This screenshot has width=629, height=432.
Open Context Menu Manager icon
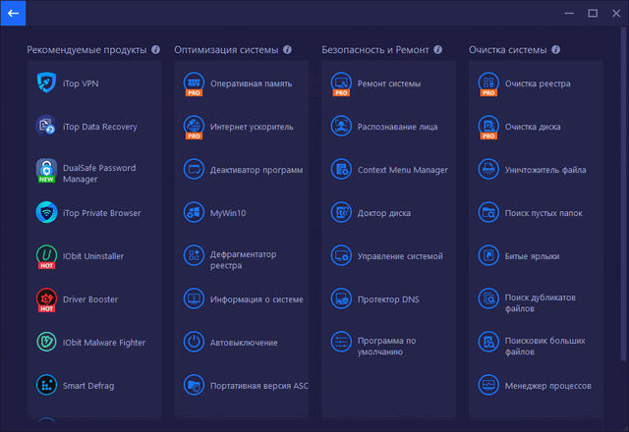click(341, 169)
